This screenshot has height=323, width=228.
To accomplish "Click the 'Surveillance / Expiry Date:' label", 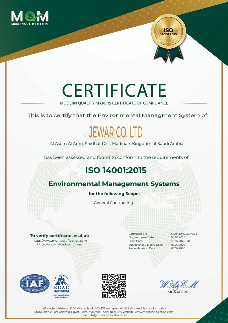I will (146, 245).
